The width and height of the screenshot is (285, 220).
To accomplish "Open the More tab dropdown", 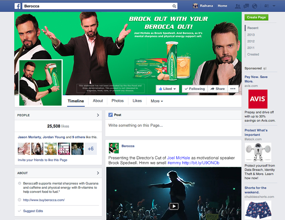I will tap(157, 101).
